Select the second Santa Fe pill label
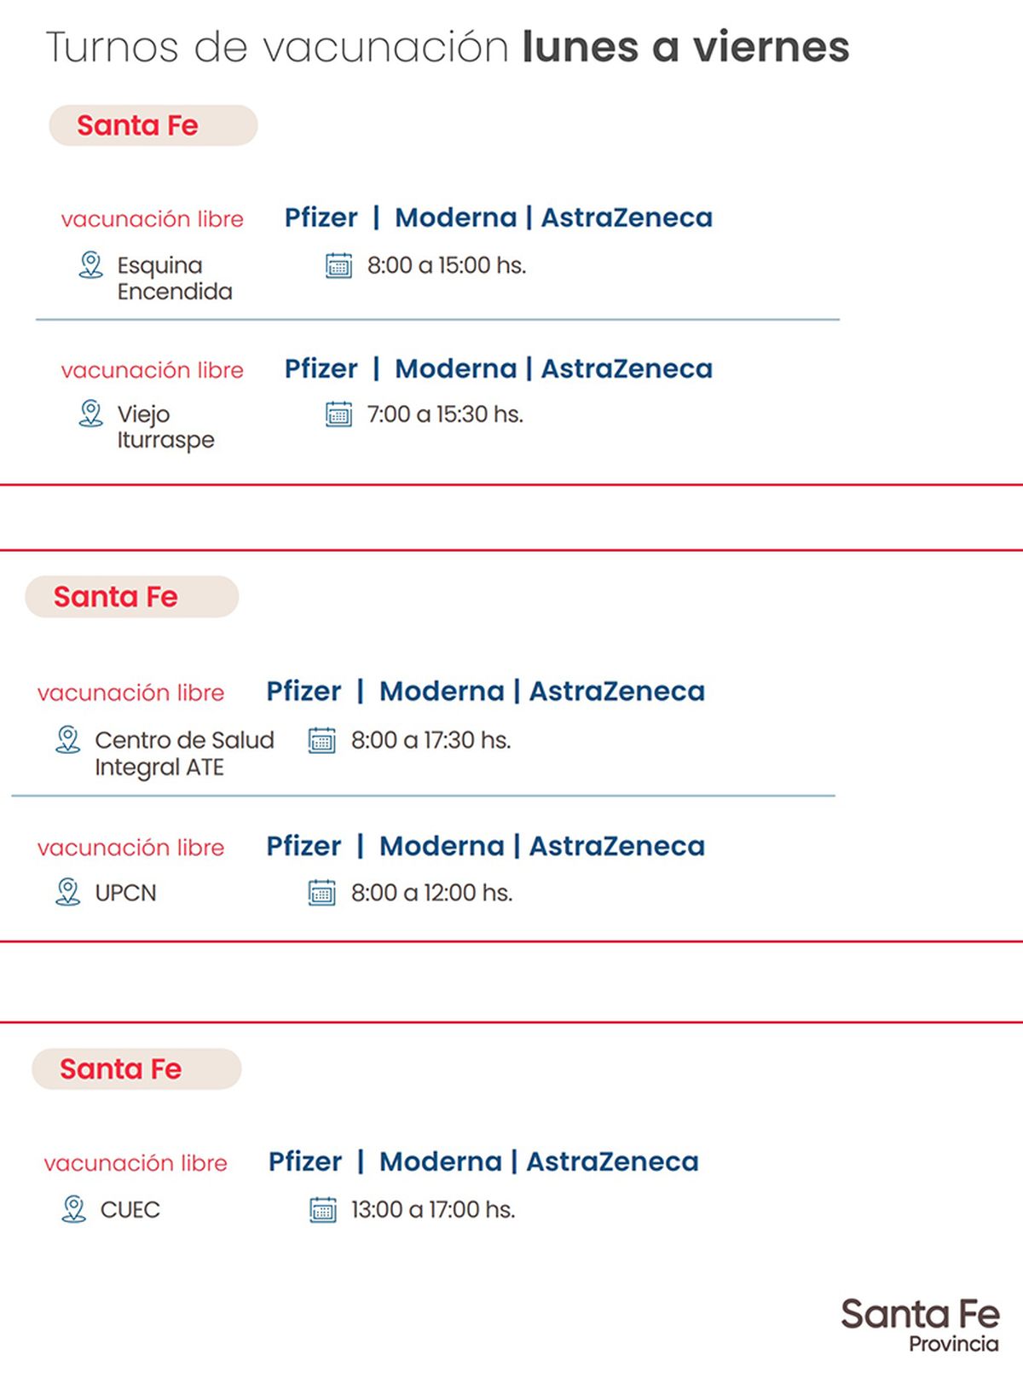This screenshot has height=1378, width=1023. 131,597
